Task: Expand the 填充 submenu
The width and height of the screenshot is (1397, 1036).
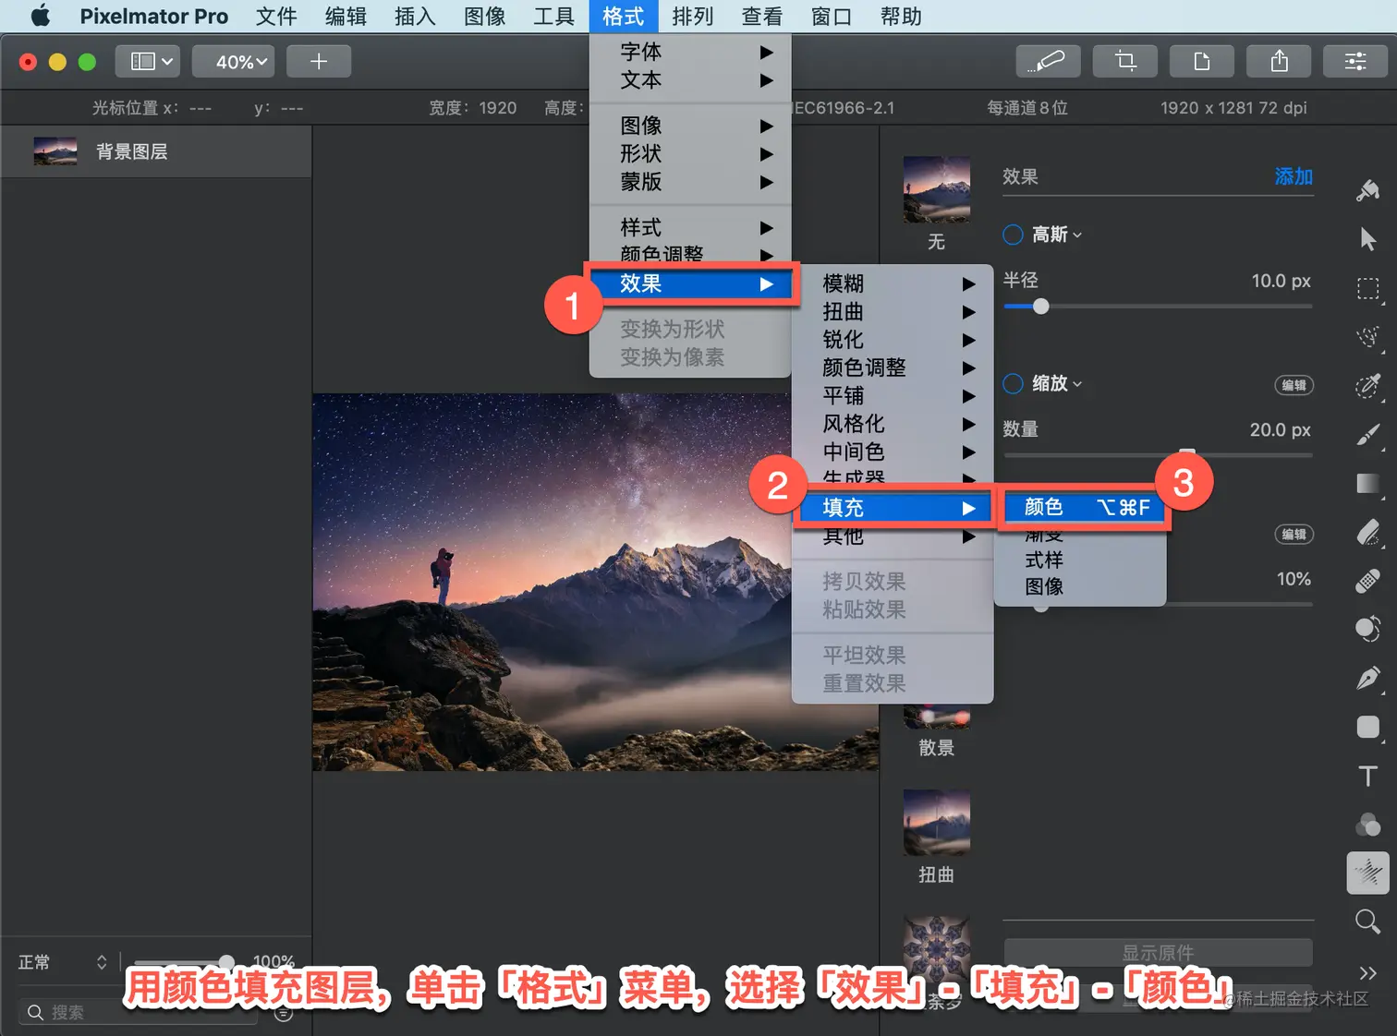Action: click(x=893, y=507)
